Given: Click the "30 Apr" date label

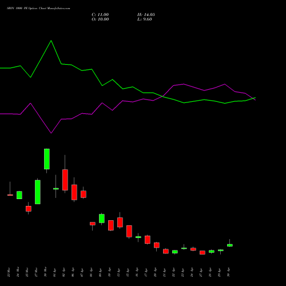Looking at the screenshot, I should pos(228,272).
